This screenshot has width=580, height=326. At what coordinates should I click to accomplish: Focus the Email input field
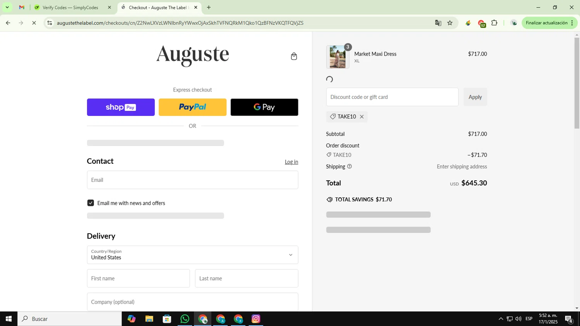[193, 180]
